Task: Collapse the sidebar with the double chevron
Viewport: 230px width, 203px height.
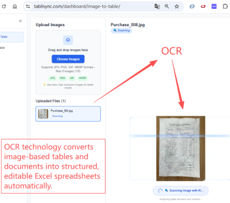Action: 20,21
